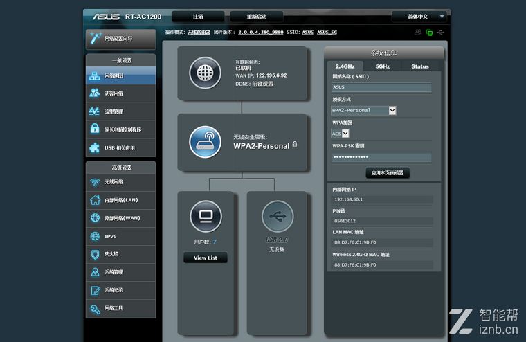Image resolution: width=526 pixels, height=342 pixels.
Task: Open USB 相关应用 in sidebar
Action: coord(120,147)
